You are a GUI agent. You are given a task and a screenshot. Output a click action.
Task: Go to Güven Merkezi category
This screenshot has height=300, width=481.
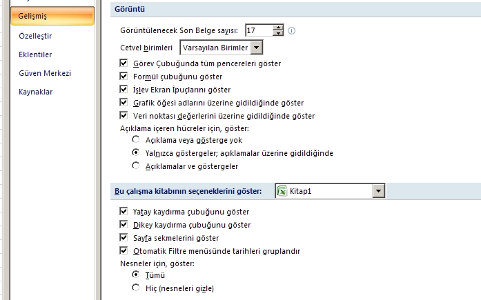pos(45,73)
